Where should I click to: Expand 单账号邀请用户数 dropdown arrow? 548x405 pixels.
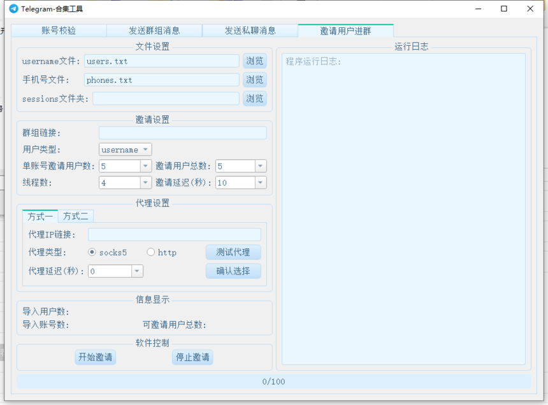pos(146,166)
